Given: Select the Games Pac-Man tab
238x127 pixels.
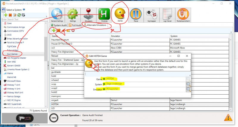Looking at the screenshot, I should 120,15.
